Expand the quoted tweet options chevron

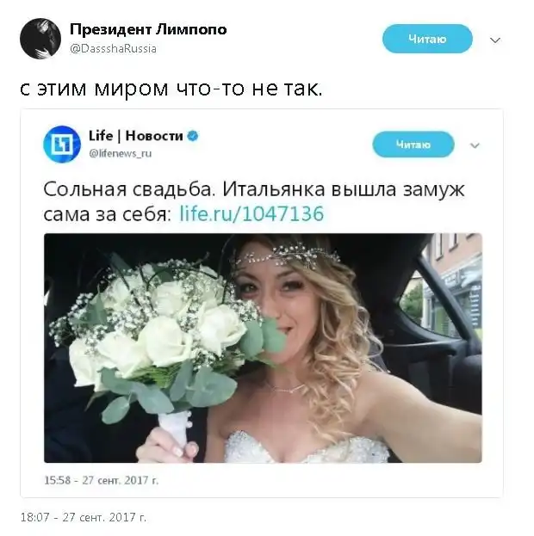(475, 145)
